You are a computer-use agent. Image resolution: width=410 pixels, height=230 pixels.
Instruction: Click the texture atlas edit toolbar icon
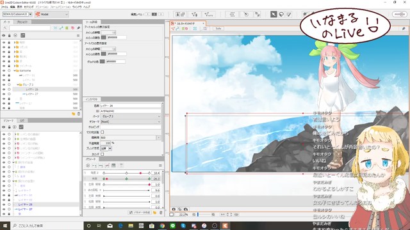click(x=180, y=14)
